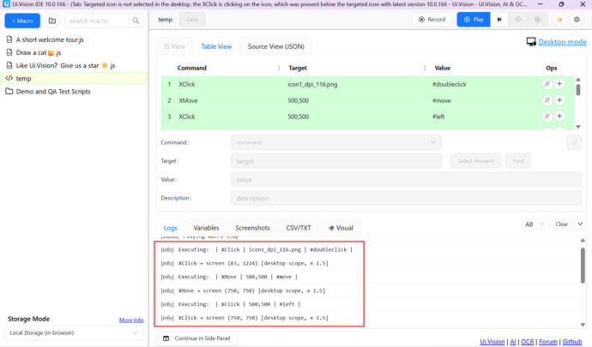Switch to the Screenshots tab

pyautogui.click(x=252, y=228)
